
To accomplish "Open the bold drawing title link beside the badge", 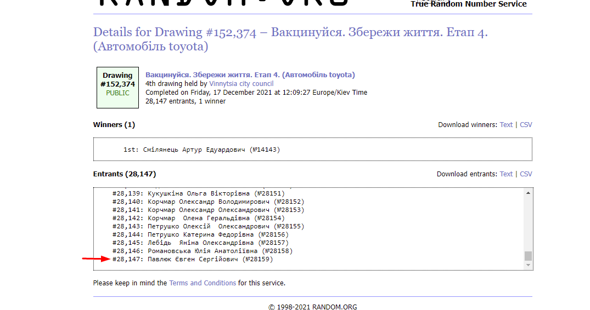I will pos(250,75).
